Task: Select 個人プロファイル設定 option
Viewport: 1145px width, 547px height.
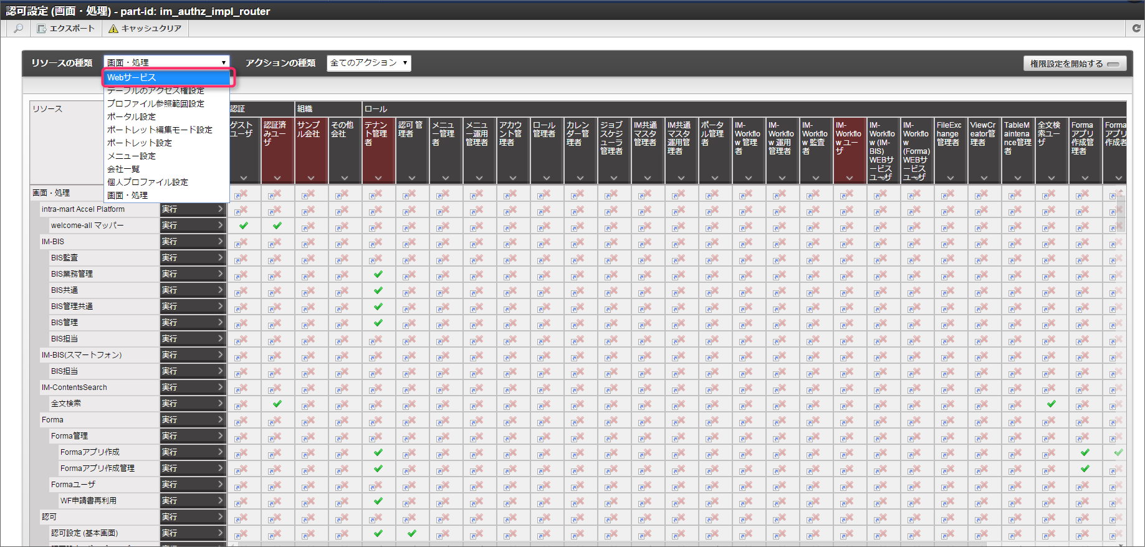Action: pyautogui.click(x=167, y=182)
